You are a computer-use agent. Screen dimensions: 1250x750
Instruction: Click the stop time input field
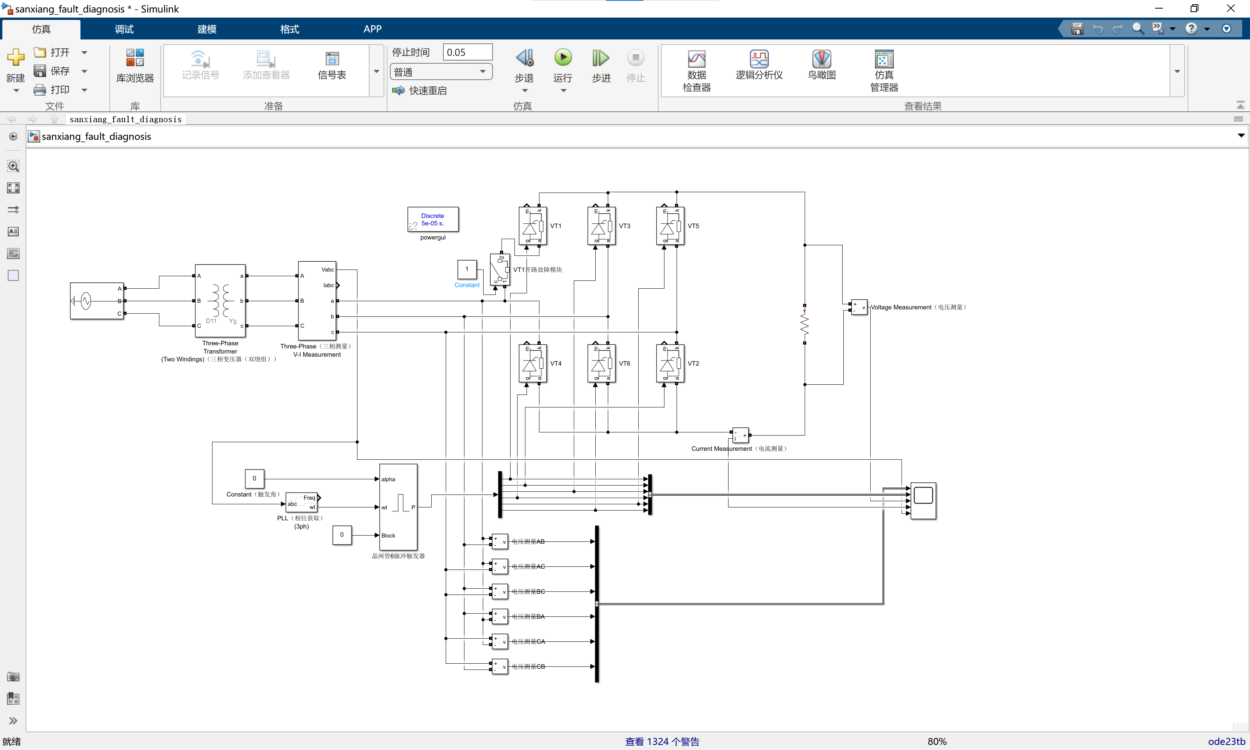467,53
